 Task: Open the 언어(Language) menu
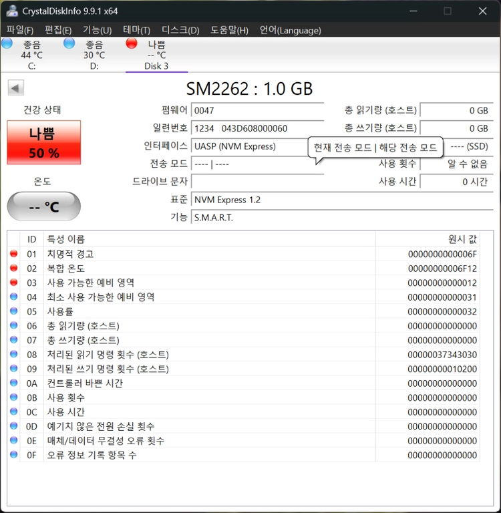click(x=290, y=30)
